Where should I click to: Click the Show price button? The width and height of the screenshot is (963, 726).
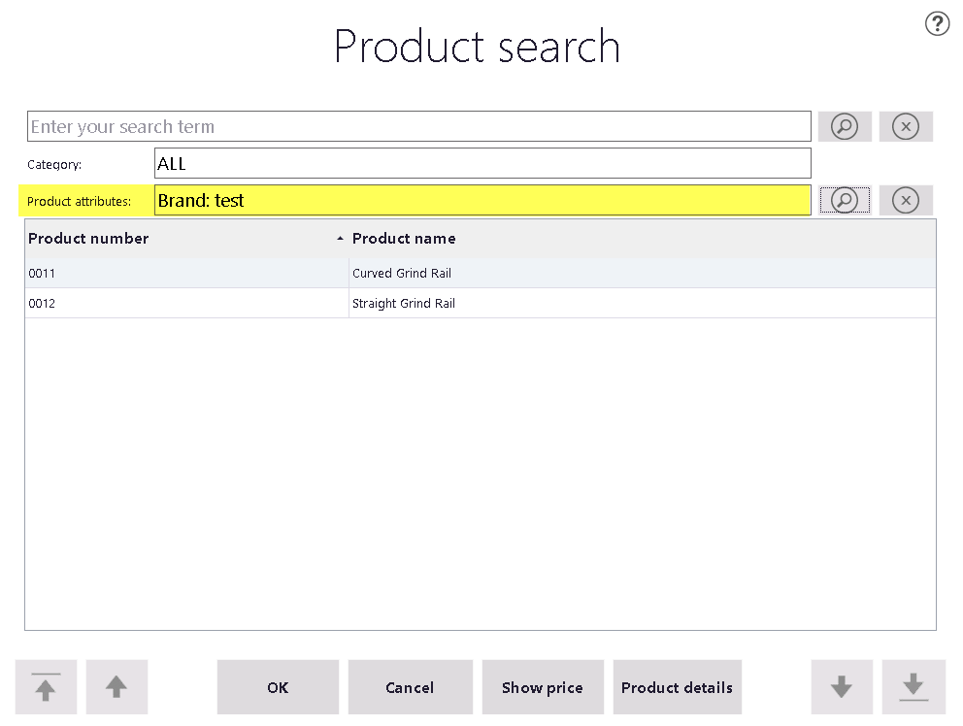[543, 686]
